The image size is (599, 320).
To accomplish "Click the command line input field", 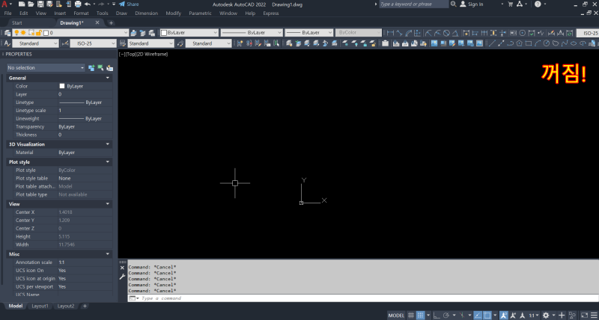I will tap(363, 298).
